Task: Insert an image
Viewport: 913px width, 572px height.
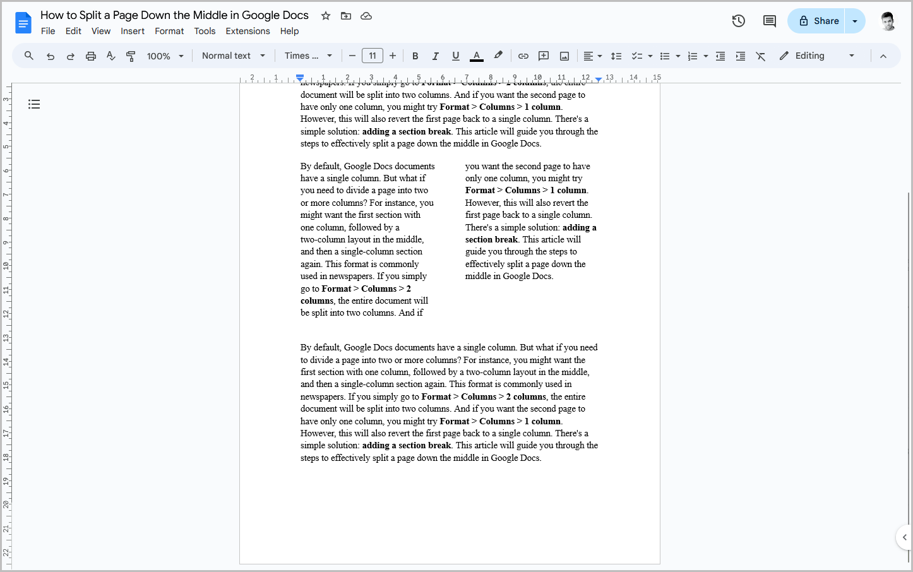Action: (564, 56)
